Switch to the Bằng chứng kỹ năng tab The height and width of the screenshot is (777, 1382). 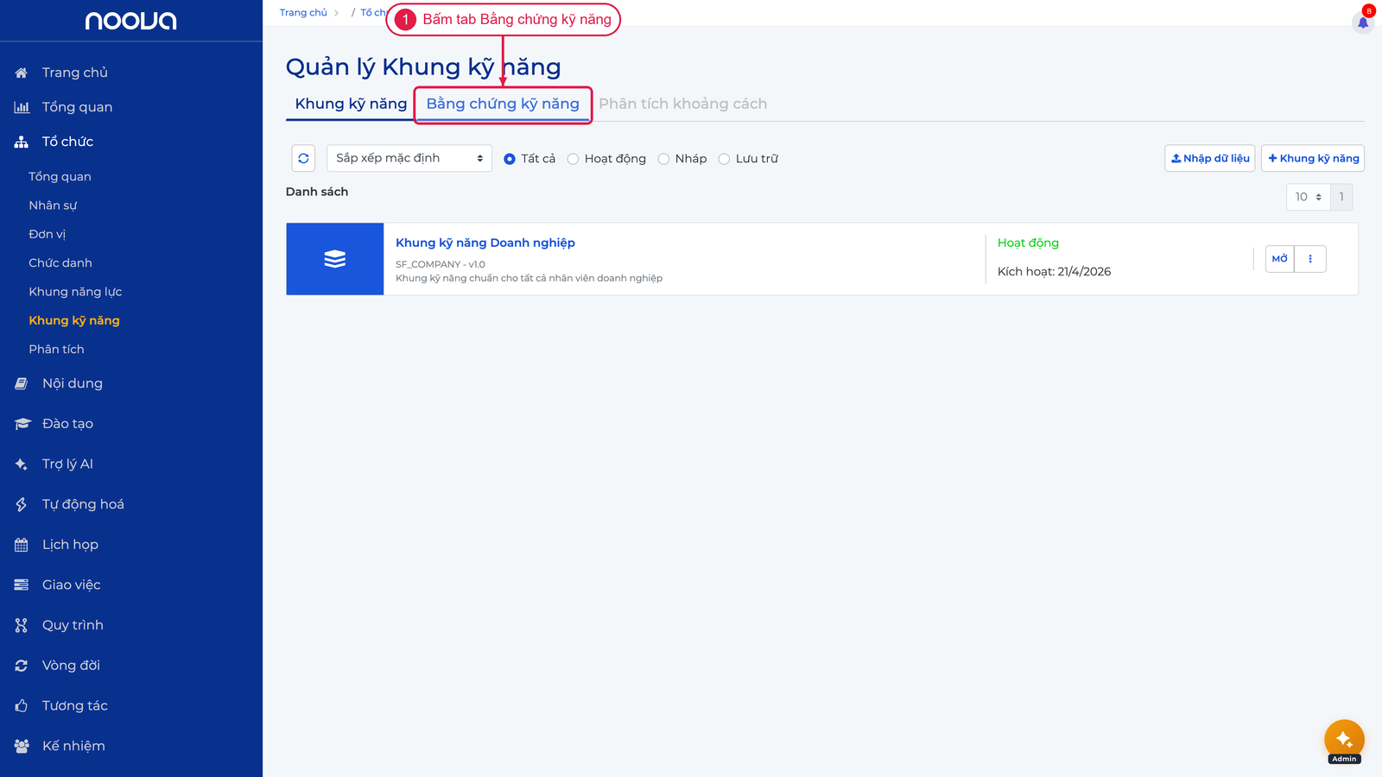point(503,104)
